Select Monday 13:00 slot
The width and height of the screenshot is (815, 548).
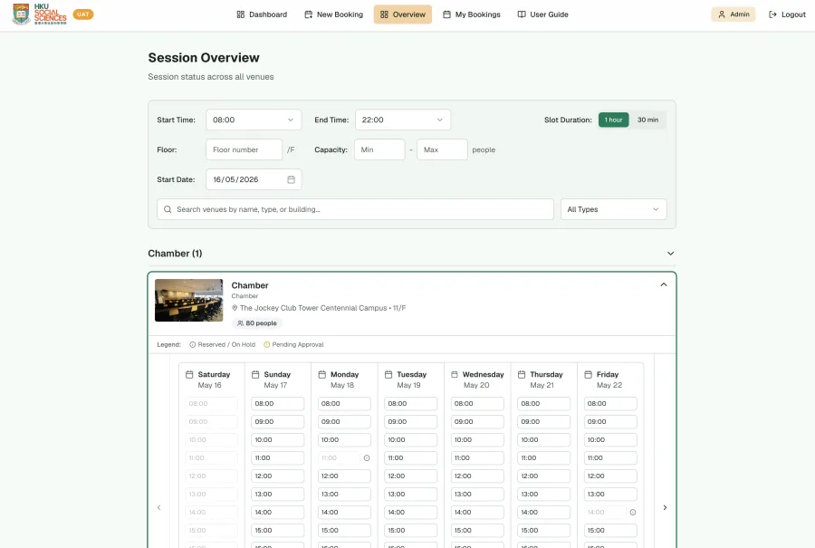click(x=344, y=494)
